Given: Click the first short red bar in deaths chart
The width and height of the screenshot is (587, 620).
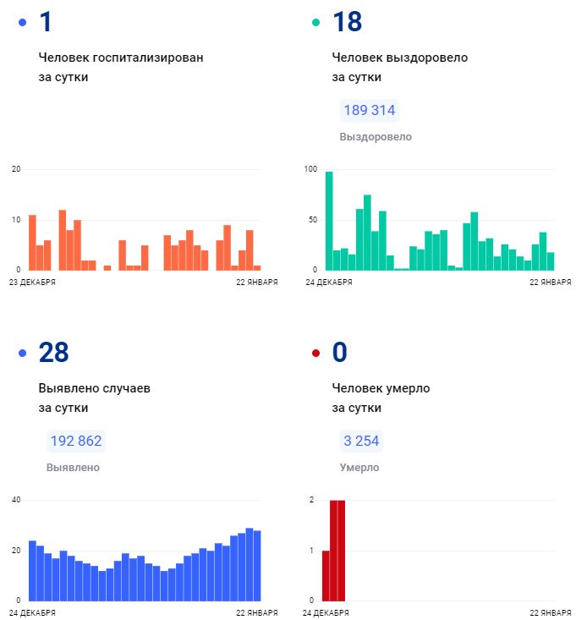Looking at the screenshot, I should click(x=326, y=576).
